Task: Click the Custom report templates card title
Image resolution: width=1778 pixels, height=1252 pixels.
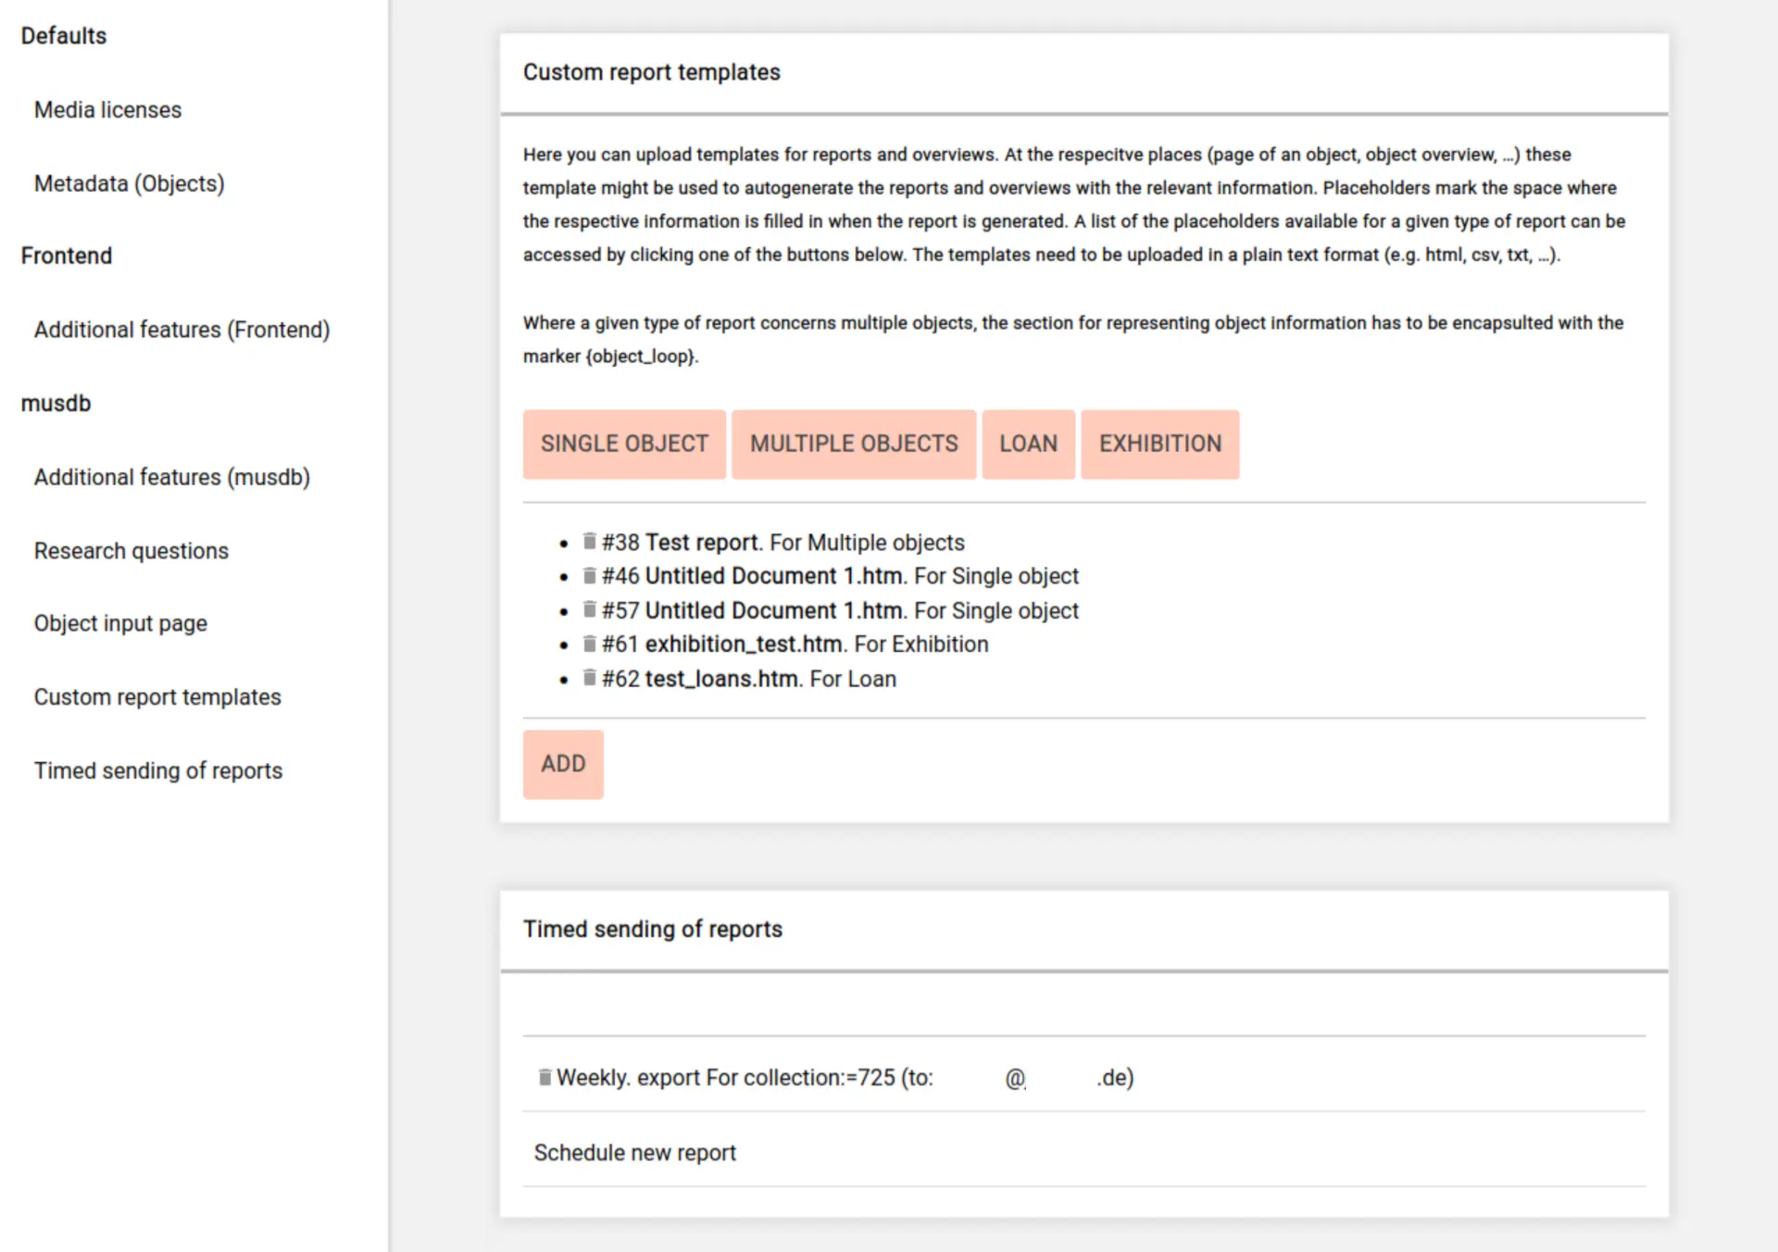Action: (651, 72)
